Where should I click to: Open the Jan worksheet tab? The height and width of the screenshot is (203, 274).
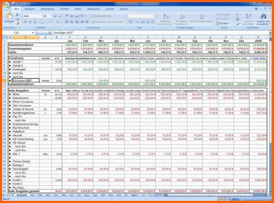coord(32,195)
